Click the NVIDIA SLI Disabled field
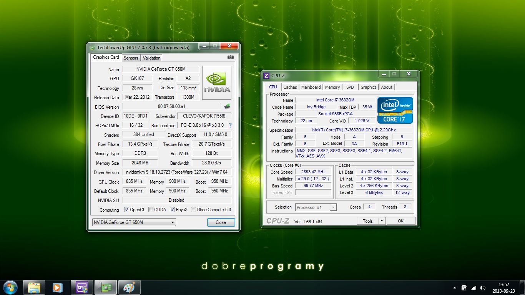Image resolution: width=525 pixels, height=295 pixels. [177, 200]
